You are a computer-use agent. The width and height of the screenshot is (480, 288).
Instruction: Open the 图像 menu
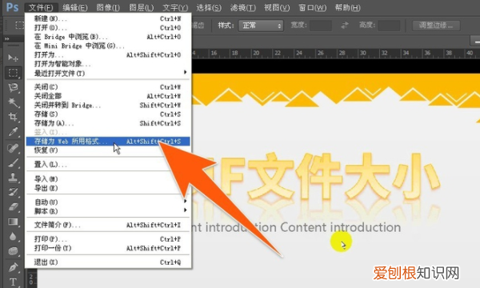[108, 7]
